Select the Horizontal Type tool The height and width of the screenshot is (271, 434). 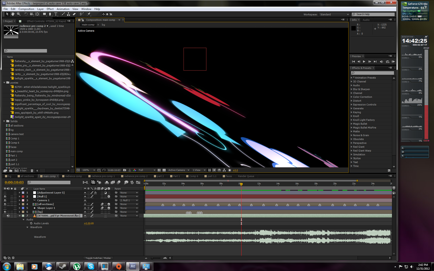[x=56, y=14]
